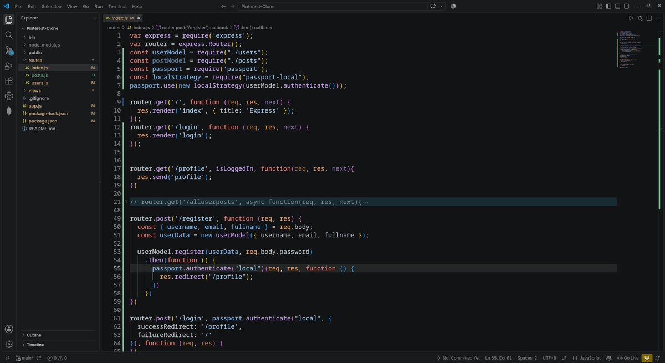The height and width of the screenshot is (363, 665).
Task: Open the Copilot chat icon in title bar
Action: click(433, 6)
